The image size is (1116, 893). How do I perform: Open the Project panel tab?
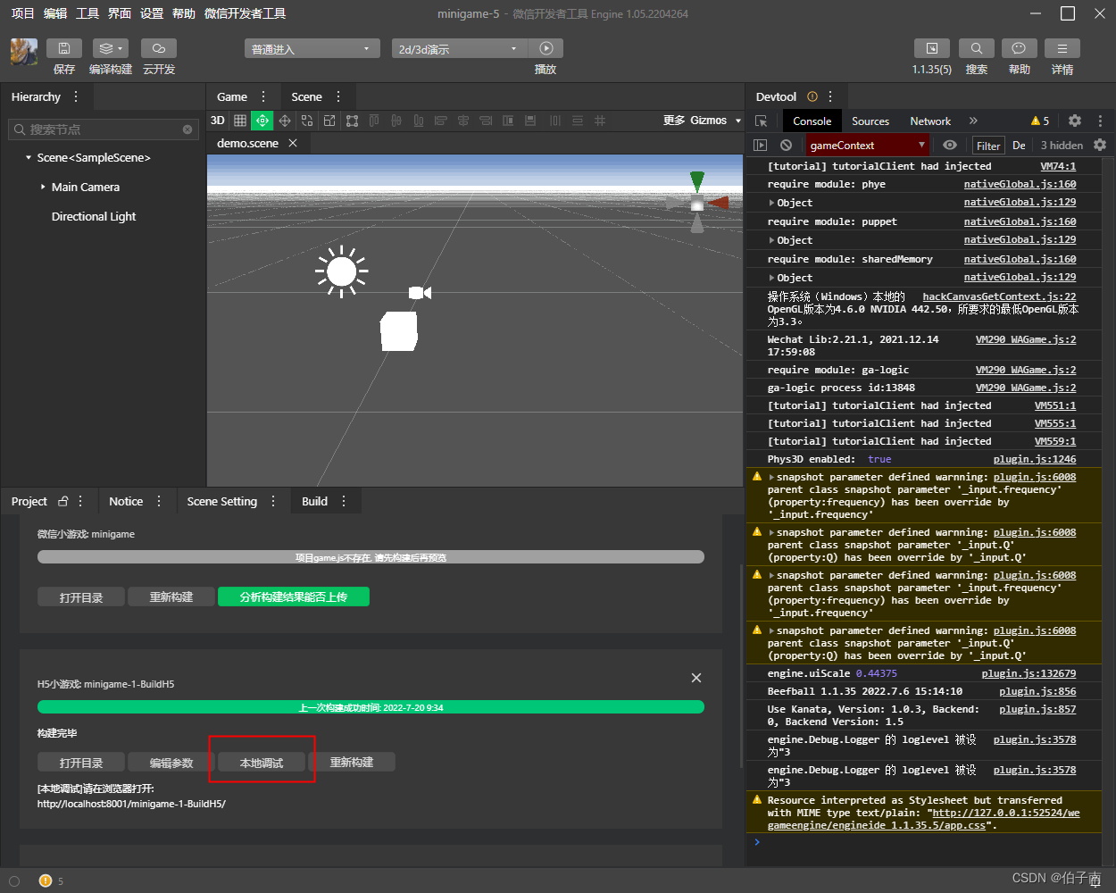29,502
